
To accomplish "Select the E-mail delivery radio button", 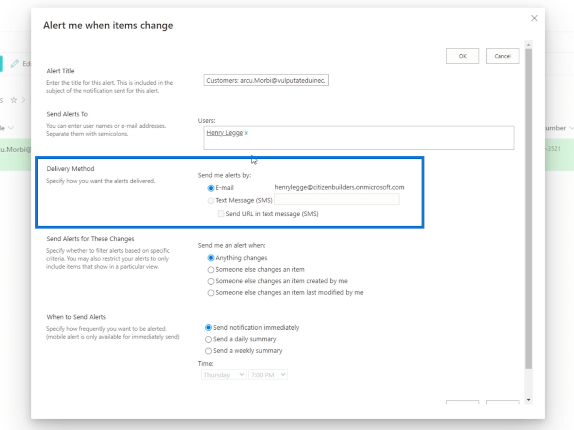I will pos(211,188).
